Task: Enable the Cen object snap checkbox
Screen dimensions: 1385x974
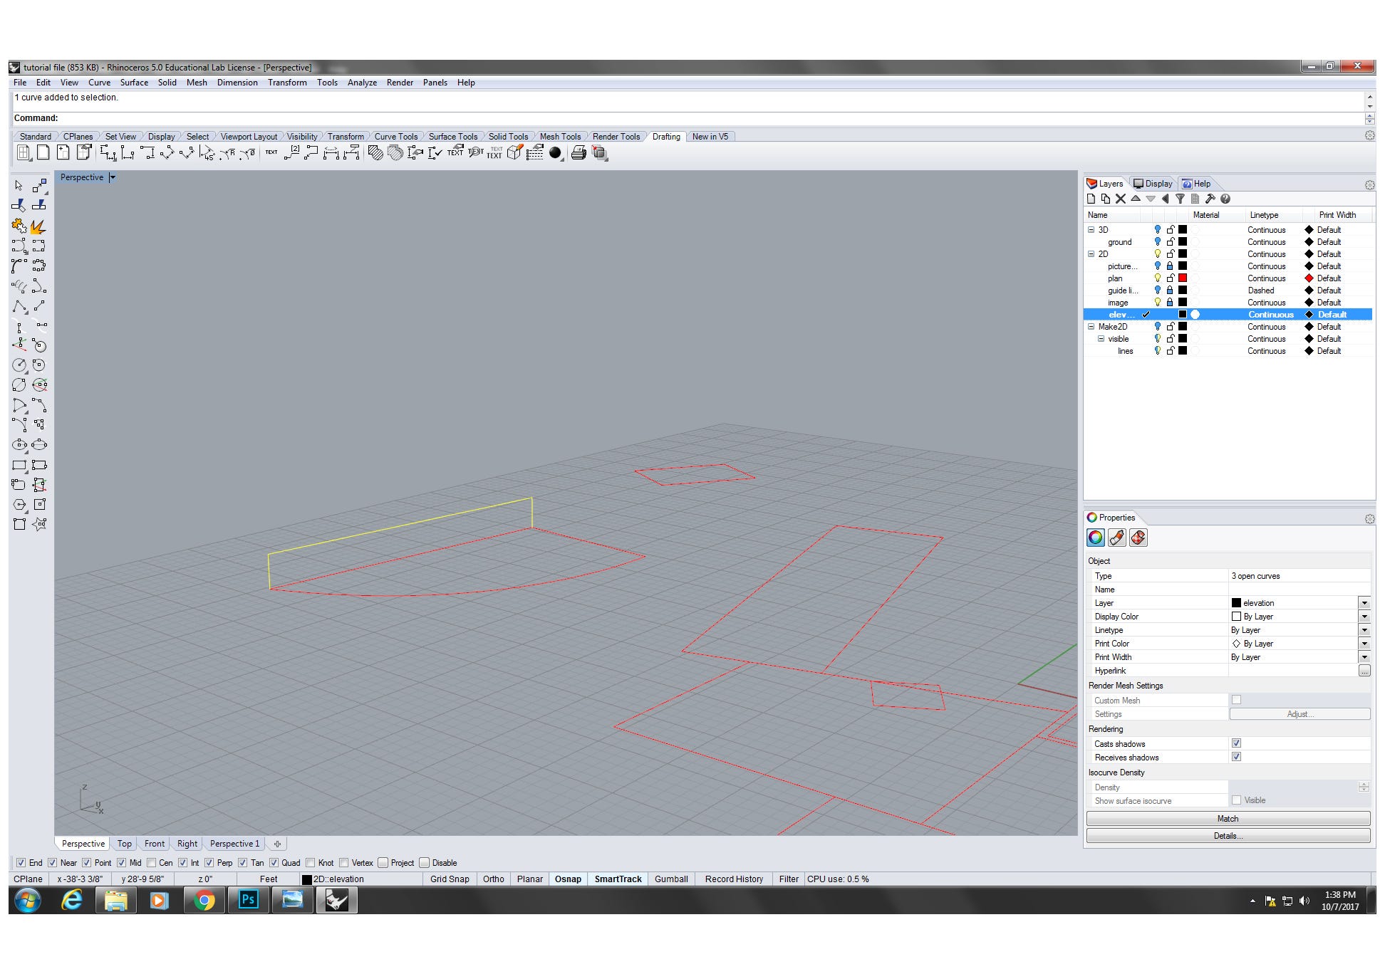Action: 152,863
